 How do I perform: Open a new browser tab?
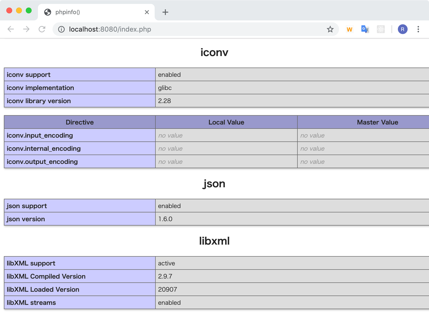[165, 12]
